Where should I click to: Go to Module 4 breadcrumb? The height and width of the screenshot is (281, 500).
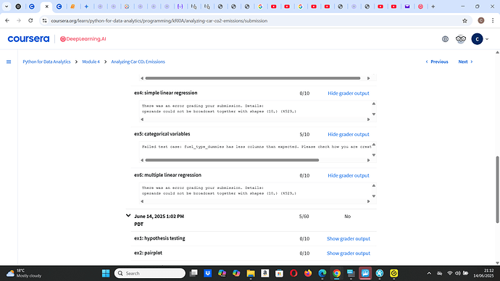[x=91, y=62]
